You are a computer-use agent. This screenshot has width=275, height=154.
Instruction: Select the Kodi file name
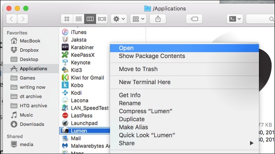[76, 93]
